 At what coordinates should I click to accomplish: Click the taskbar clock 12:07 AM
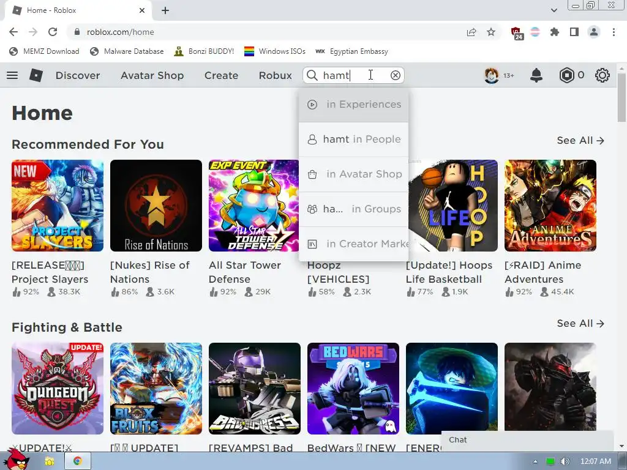point(596,461)
